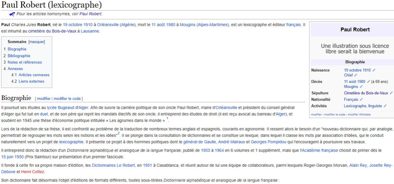The image size is (394, 184).
Task: Open the 15 juin link
Action: point(7,157)
